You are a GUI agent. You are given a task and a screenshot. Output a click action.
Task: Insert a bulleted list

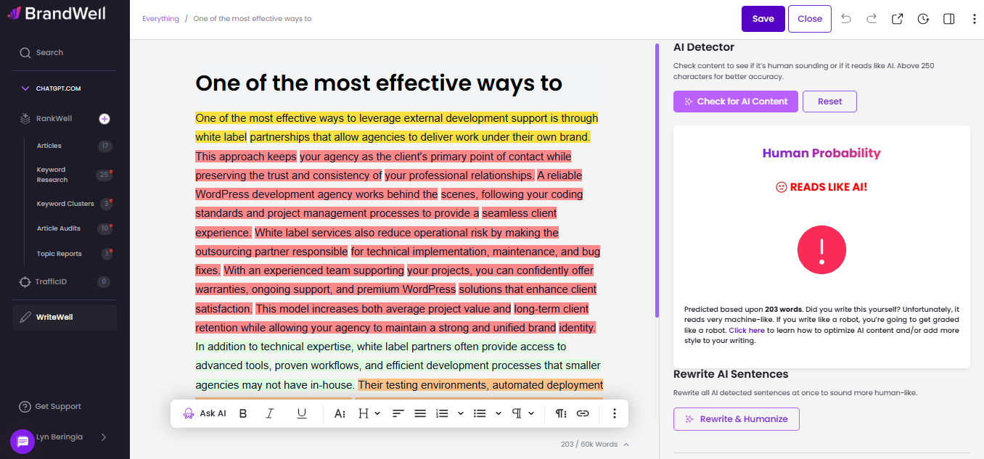480,413
